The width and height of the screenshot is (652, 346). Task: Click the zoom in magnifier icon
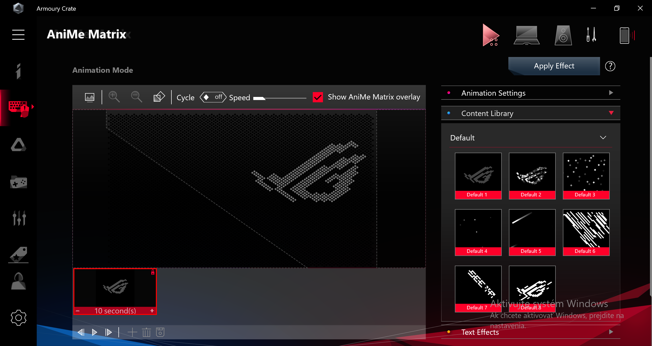(114, 97)
